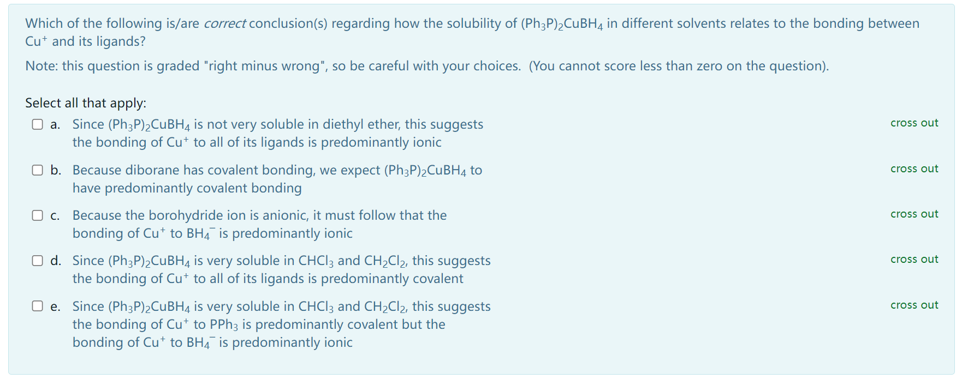The height and width of the screenshot is (379, 962).
Task: Cross out answer choice b
Action: [x=914, y=169]
